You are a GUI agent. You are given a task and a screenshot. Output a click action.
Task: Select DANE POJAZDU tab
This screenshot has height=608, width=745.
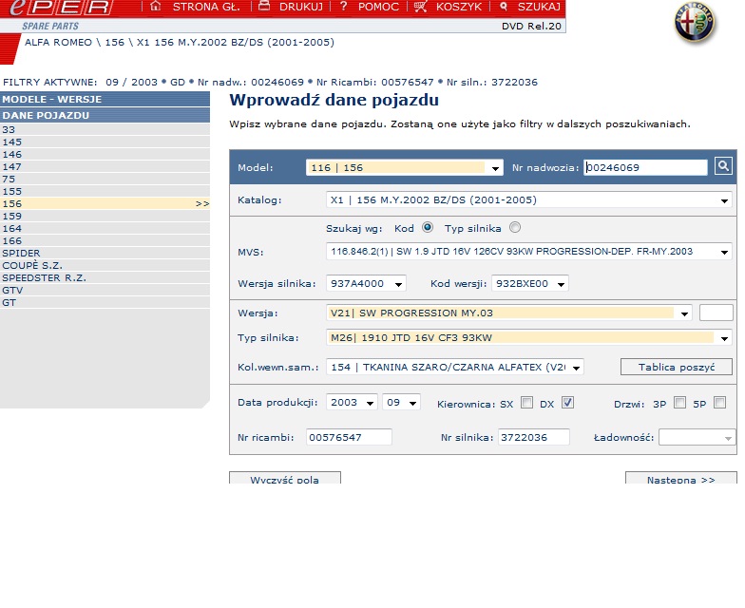[105, 115]
